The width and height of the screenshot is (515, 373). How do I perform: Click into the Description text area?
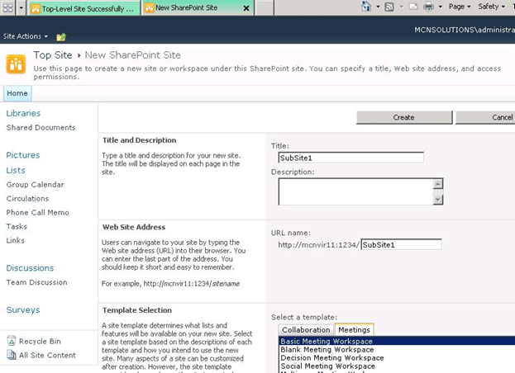[x=356, y=191]
